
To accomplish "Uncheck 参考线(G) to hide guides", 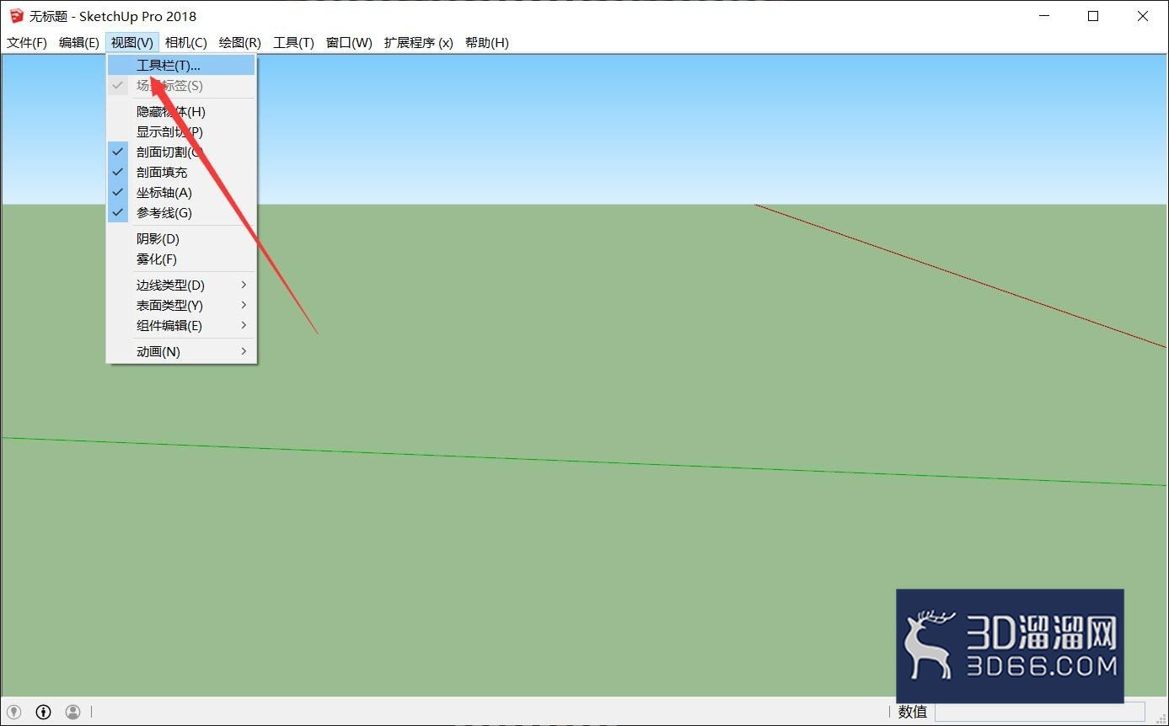I will [181, 212].
